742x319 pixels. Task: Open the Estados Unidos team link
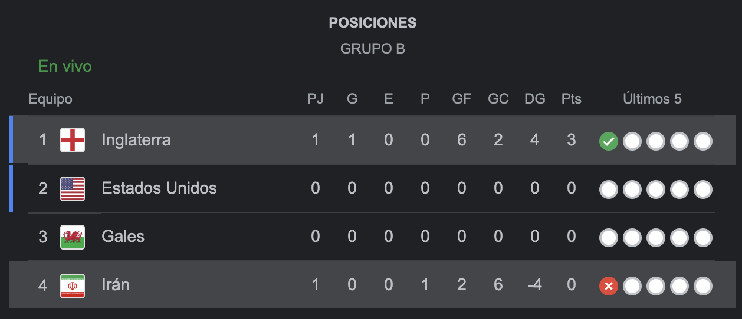159,188
